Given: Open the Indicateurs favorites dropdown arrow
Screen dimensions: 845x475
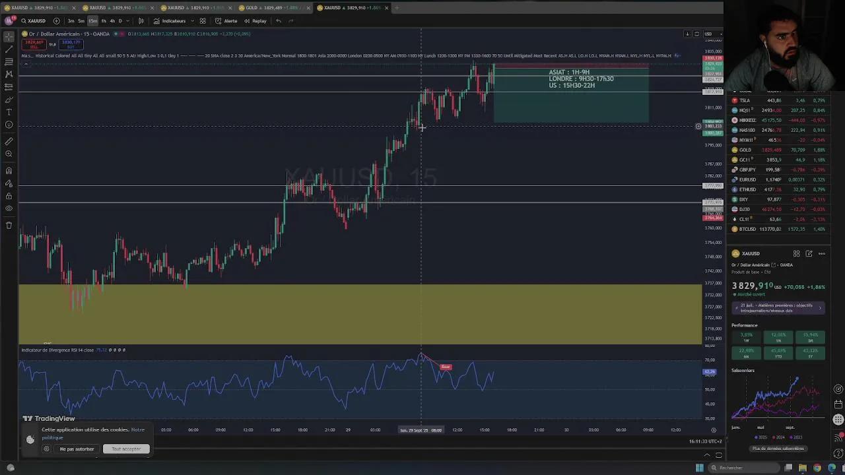Looking at the screenshot, I should coord(192,21).
